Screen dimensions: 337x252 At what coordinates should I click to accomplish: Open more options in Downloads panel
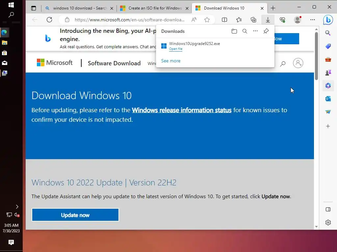coord(255,31)
